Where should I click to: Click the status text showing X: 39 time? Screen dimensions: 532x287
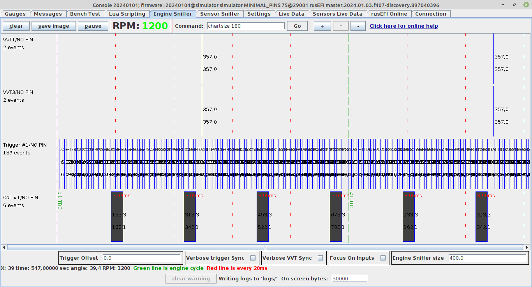coord(65,268)
